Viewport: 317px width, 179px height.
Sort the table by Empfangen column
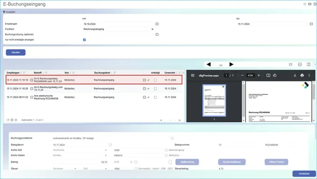[21, 73]
